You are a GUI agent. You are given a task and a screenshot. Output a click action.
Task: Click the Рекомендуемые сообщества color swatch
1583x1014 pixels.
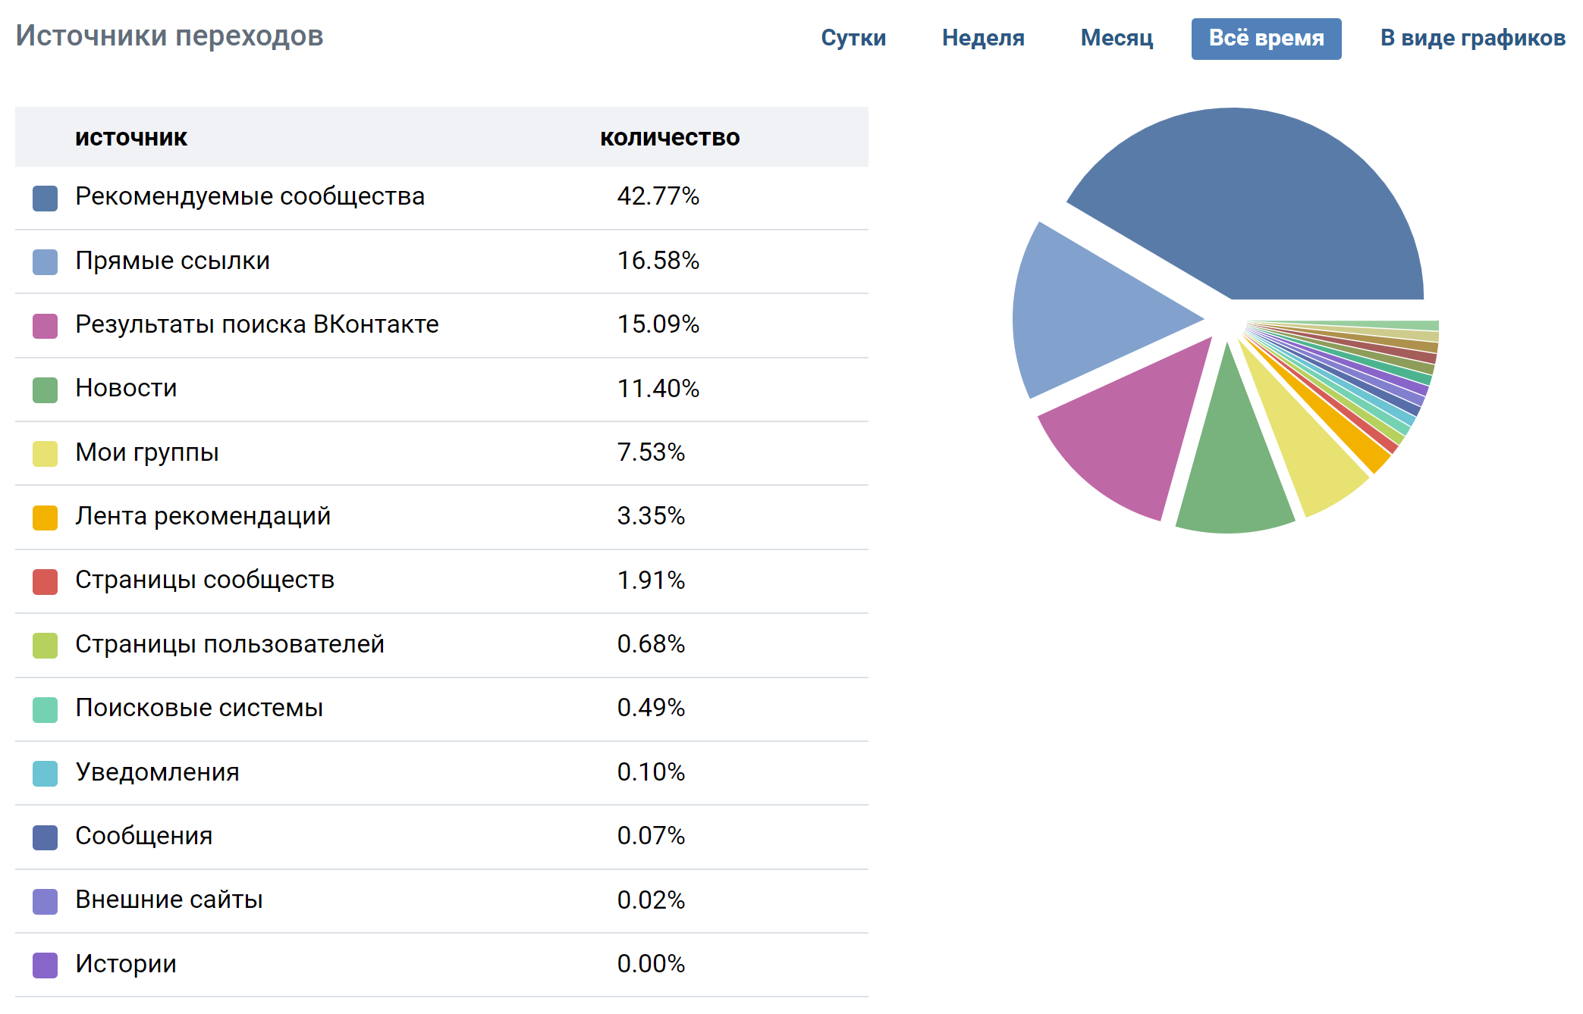pos(46,199)
